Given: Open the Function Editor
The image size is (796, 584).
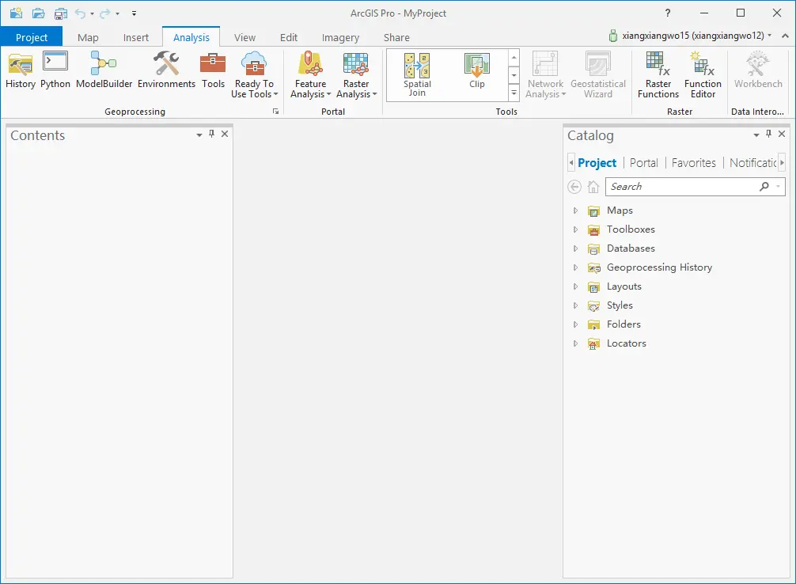Looking at the screenshot, I should (x=703, y=74).
